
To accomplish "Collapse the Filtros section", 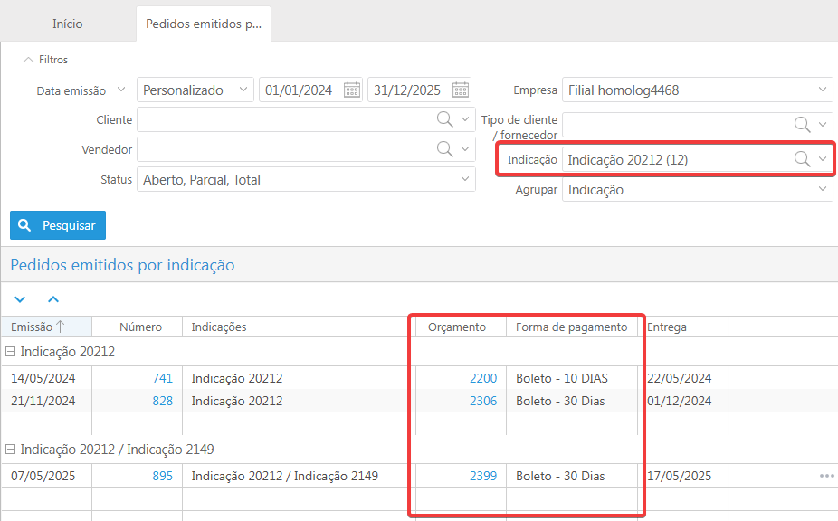I will (x=27, y=60).
